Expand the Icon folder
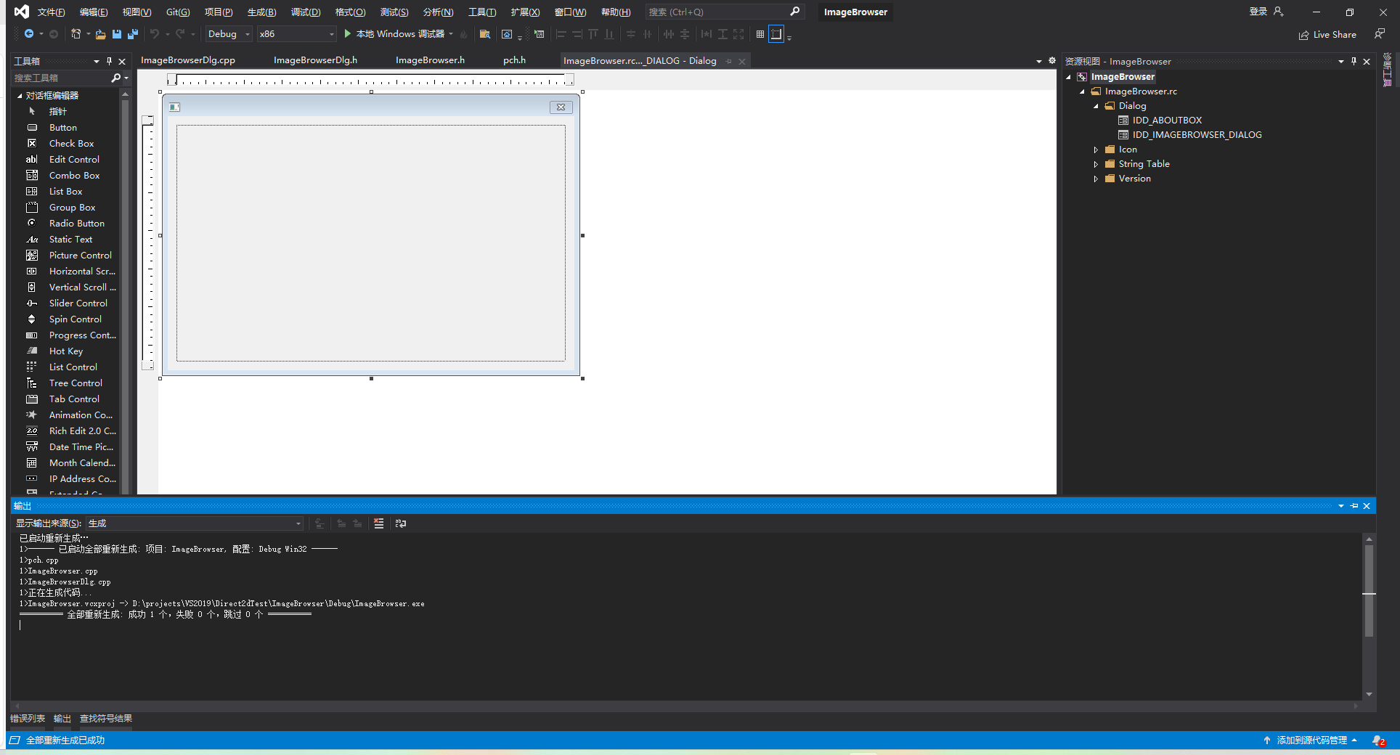 pyautogui.click(x=1096, y=150)
